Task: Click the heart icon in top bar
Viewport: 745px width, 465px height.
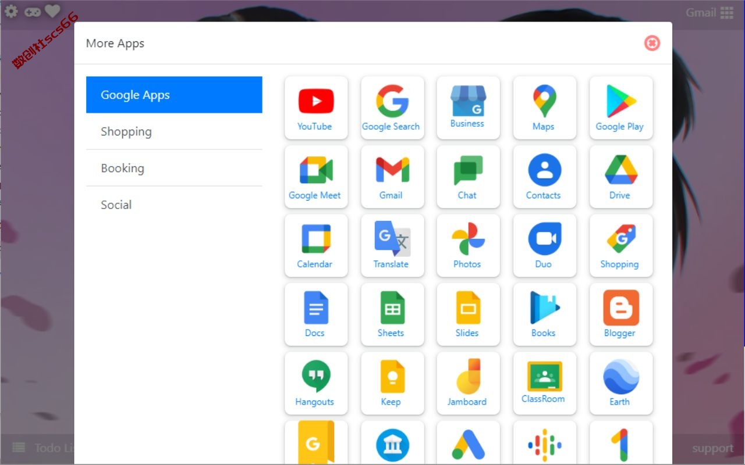Action: tap(52, 11)
